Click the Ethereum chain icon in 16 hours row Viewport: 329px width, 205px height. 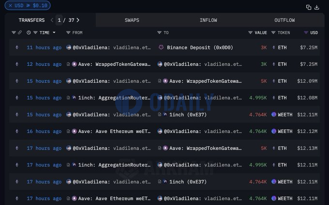pyautogui.click(x=17, y=131)
